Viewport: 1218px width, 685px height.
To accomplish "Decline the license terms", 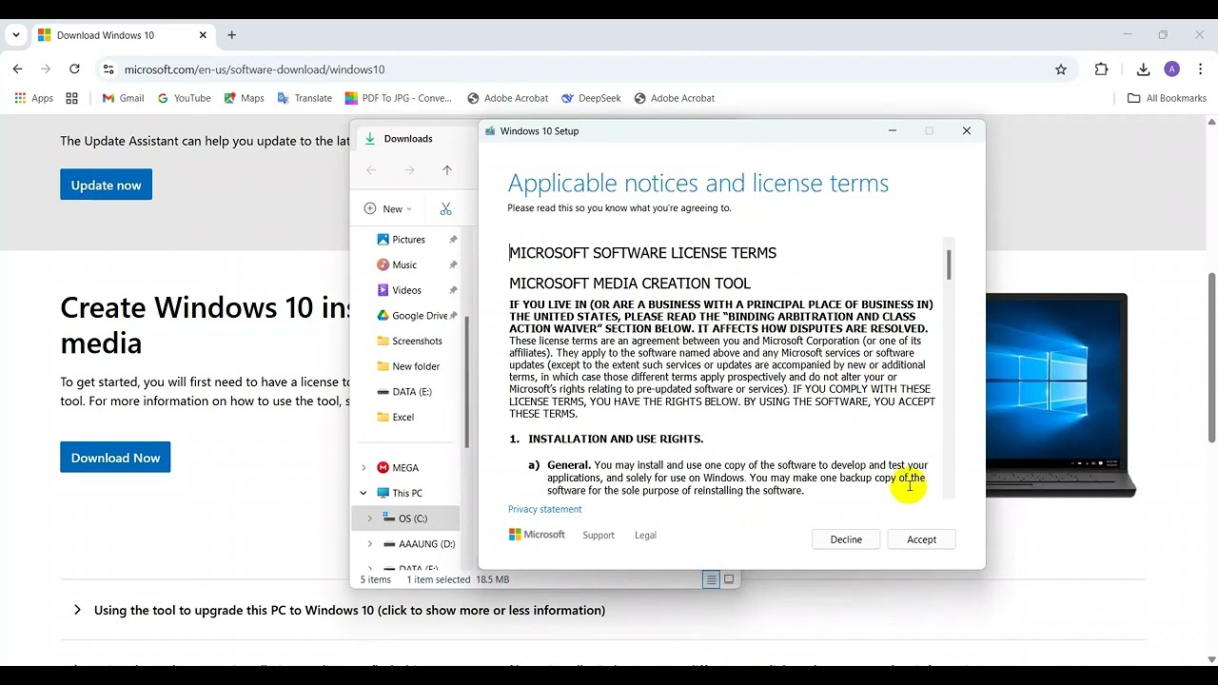I will click(846, 539).
